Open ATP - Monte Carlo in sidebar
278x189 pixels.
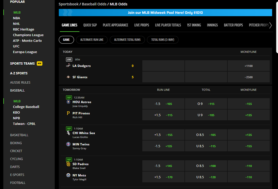point(27,41)
